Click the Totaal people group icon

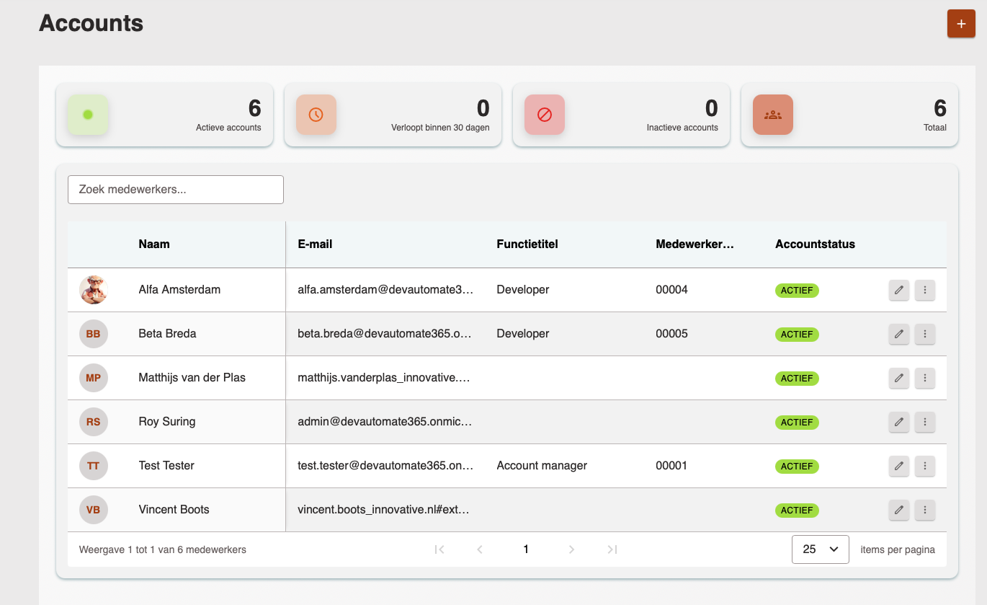point(773,115)
